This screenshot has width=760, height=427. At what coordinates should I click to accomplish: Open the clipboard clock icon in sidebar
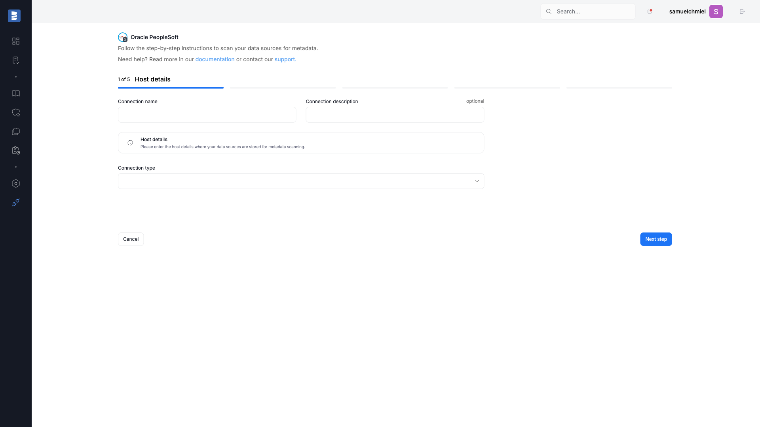[16, 150]
